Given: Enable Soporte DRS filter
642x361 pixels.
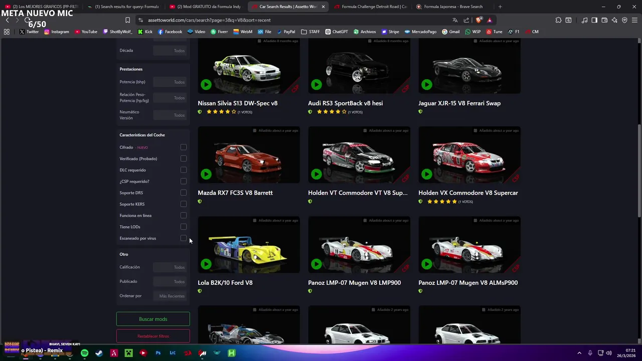Looking at the screenshot, I should 184,193.
